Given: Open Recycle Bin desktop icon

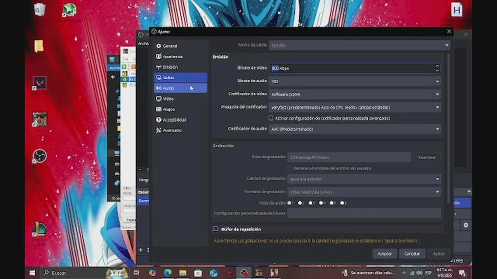Looking at the screenshot, I should [40, 9].
